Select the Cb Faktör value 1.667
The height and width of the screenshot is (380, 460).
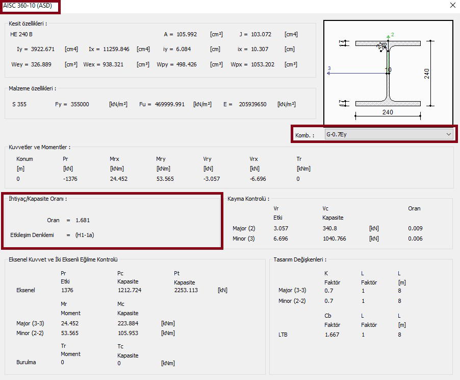[332, 335]
